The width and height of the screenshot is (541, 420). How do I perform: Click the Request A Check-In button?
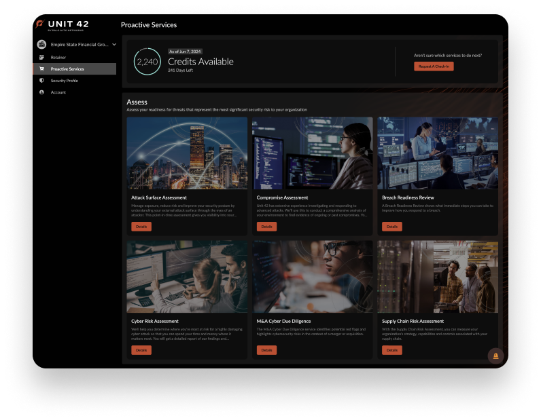434,66
